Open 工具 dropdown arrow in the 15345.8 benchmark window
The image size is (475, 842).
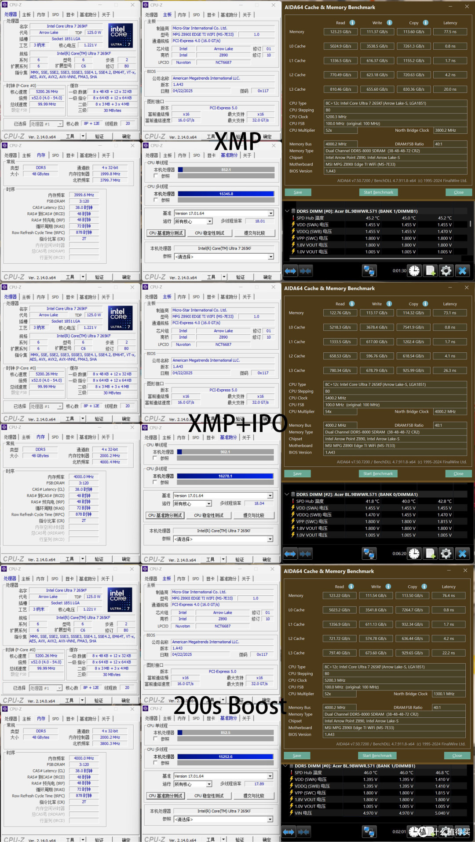click(224, 277)
